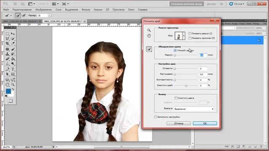Open the Размер brush size dropdown
269x151 pixels.
click(x=50, y=16)
